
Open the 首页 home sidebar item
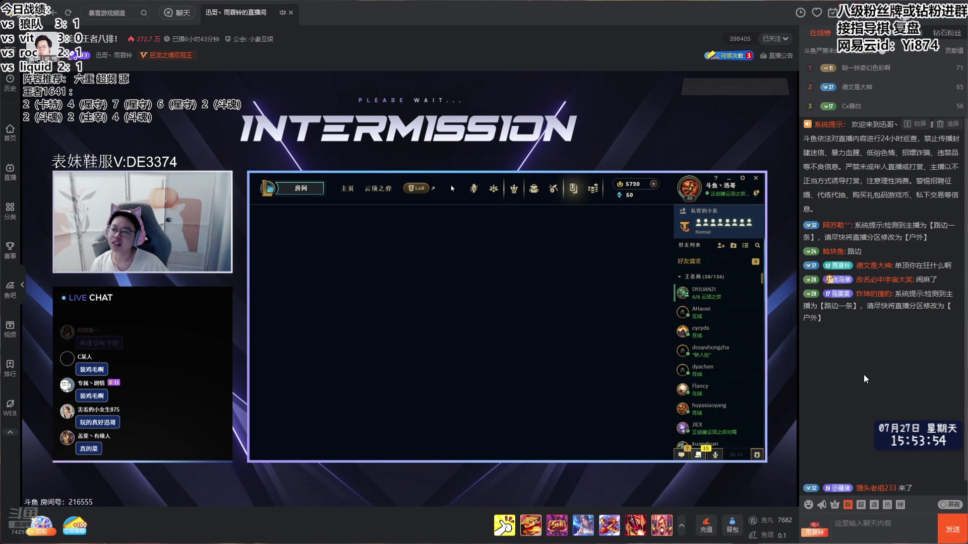10,133
